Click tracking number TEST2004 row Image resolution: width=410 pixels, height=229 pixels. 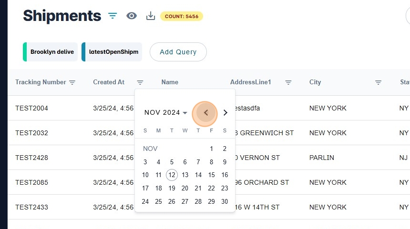pos(31,108)
